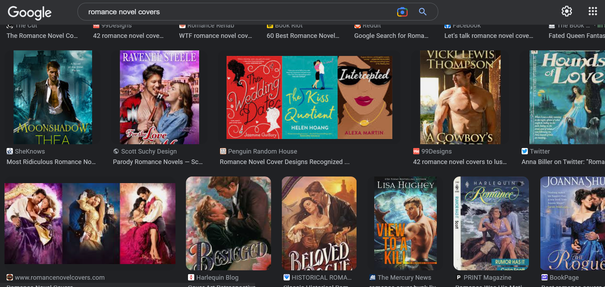This screenshot has width=605, height=287.
Task: Click the 99Designs favicon under cowboy cover
Action: (416, 151)
